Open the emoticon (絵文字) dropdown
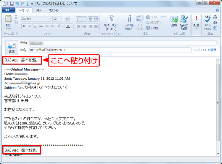The height and width of the screenshot is (164, 222). click(154, 23)
